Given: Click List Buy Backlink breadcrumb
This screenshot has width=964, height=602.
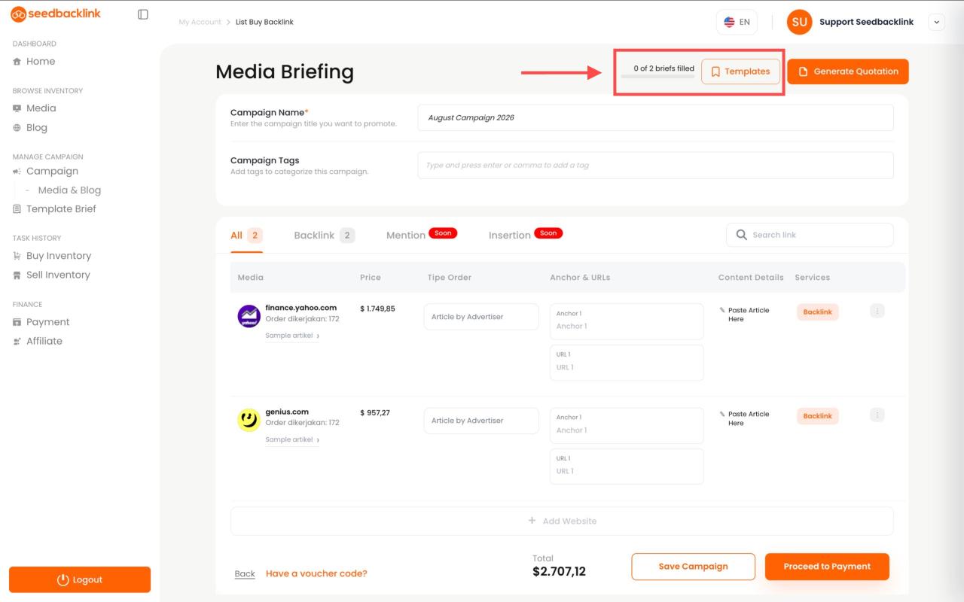Looking at the screenshot, I should click(264, 22).
